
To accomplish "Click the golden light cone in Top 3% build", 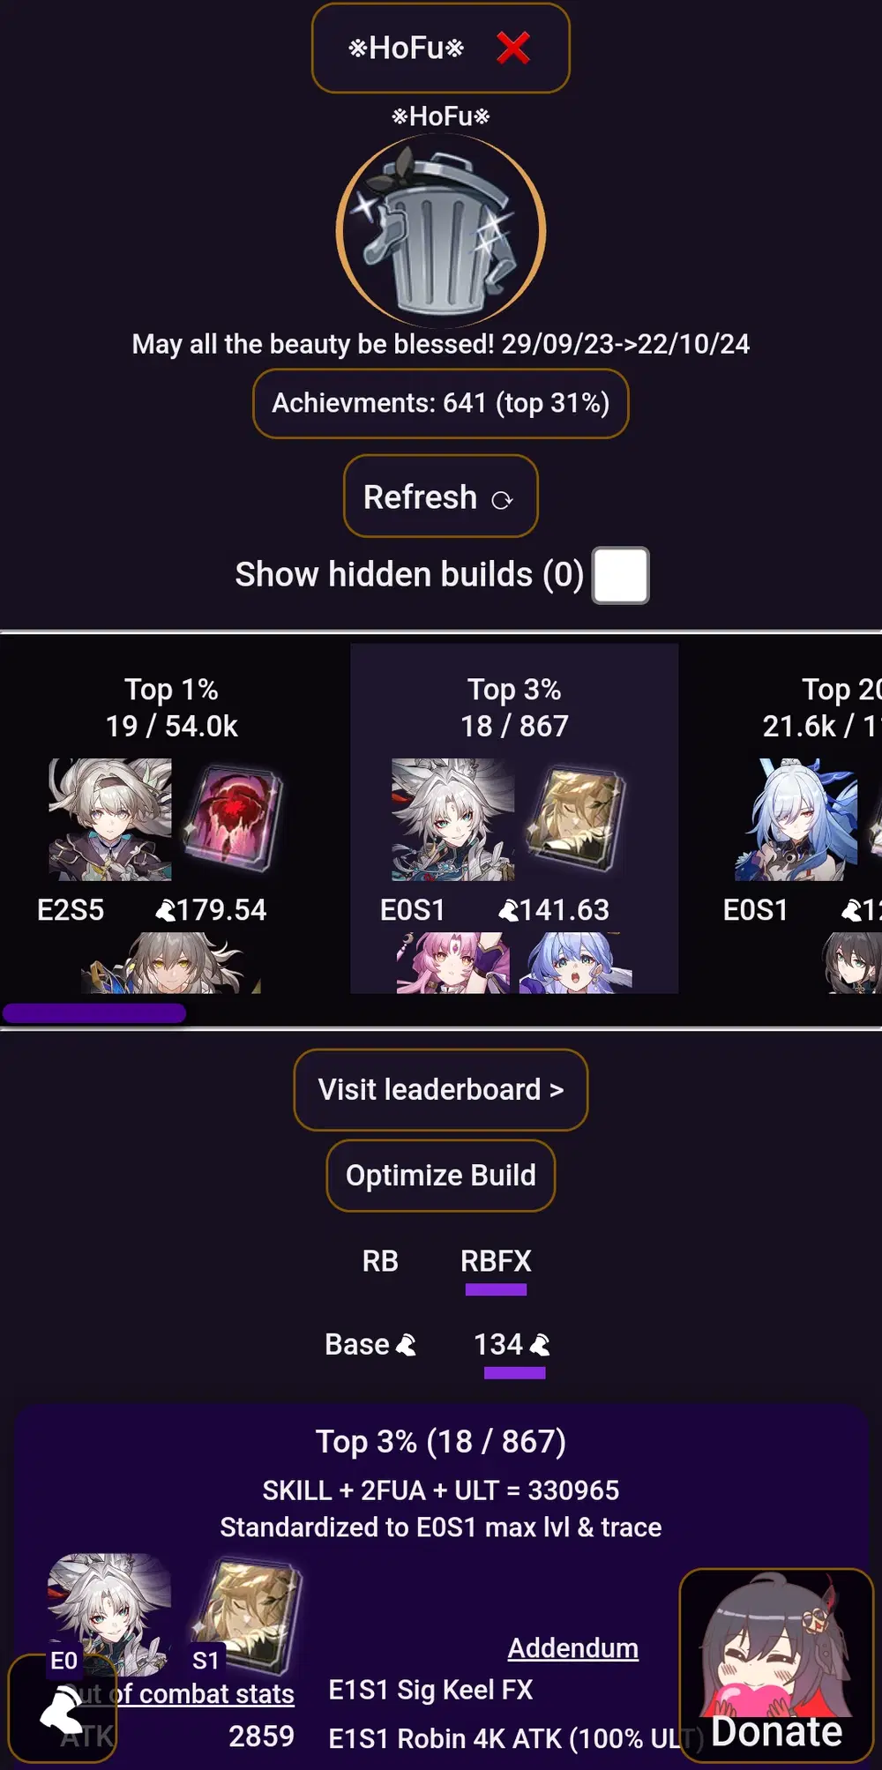I will coord(576,819).
